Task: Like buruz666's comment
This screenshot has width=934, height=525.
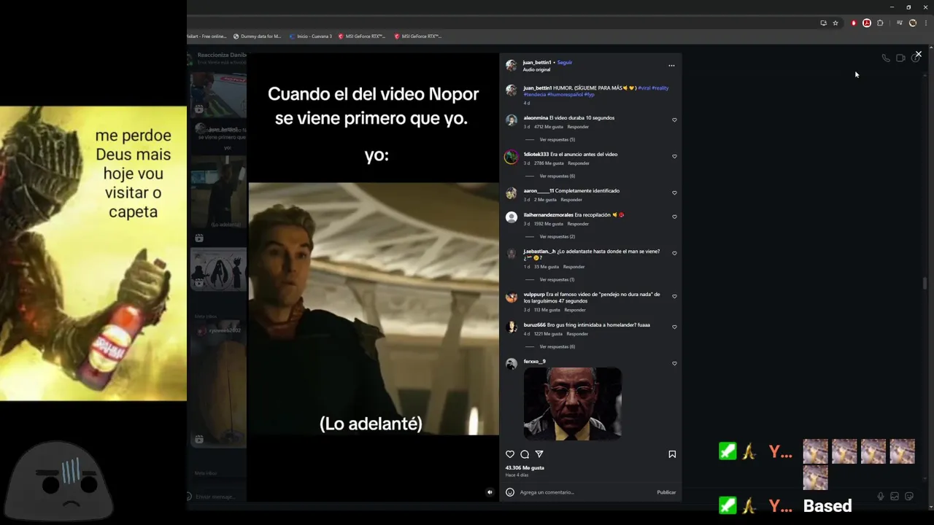Action: coord(674,327)
